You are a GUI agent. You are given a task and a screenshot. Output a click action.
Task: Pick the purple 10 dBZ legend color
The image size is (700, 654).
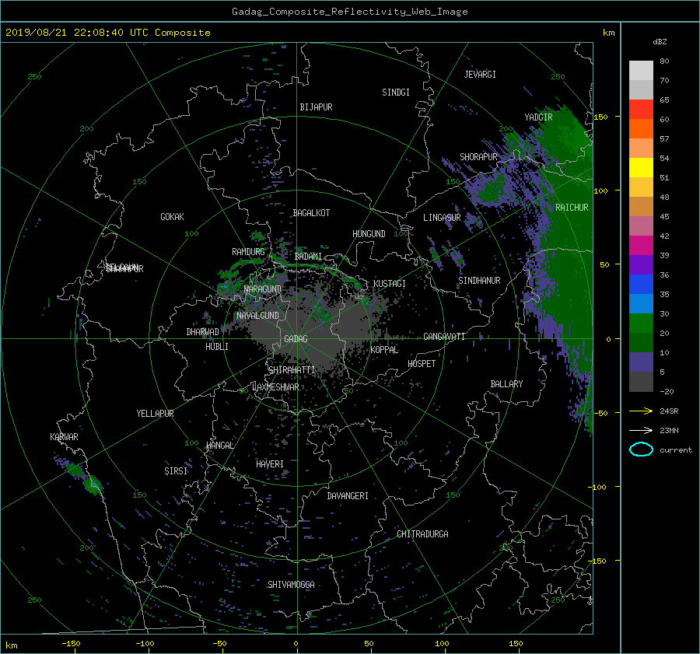click(x=641, y=362)
